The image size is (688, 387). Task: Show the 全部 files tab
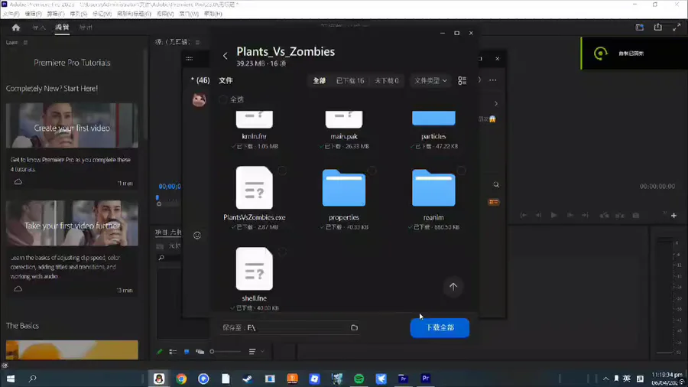click(320, 81)
